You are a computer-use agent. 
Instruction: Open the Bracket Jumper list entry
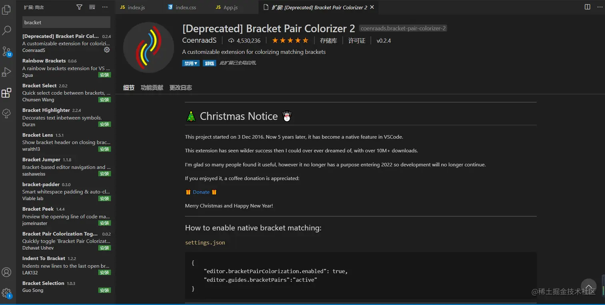pyautogui.click(x=66, y=166)
